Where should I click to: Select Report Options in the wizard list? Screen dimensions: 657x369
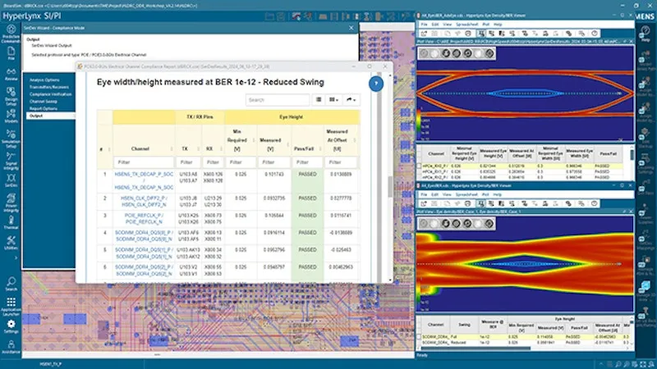(44, 108)
